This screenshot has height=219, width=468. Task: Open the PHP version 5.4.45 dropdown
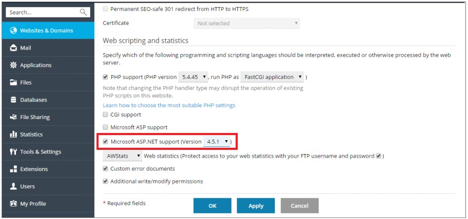(x=193, y=77)
